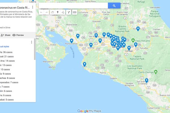
Task: Click the map description text
Action: [16, 14]
